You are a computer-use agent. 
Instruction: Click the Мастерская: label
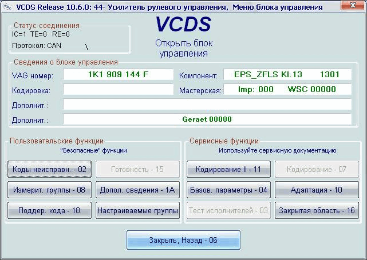(200, 91)
